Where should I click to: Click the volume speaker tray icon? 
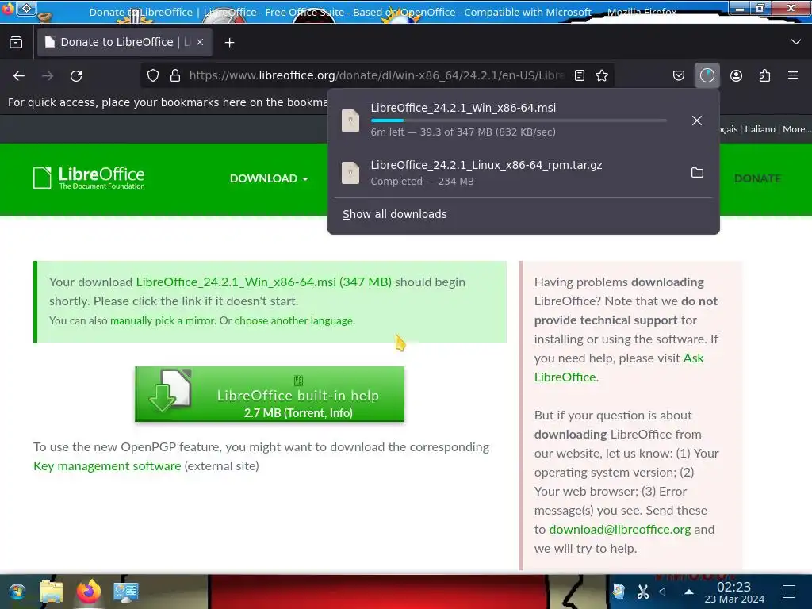(x=662, y=591)
